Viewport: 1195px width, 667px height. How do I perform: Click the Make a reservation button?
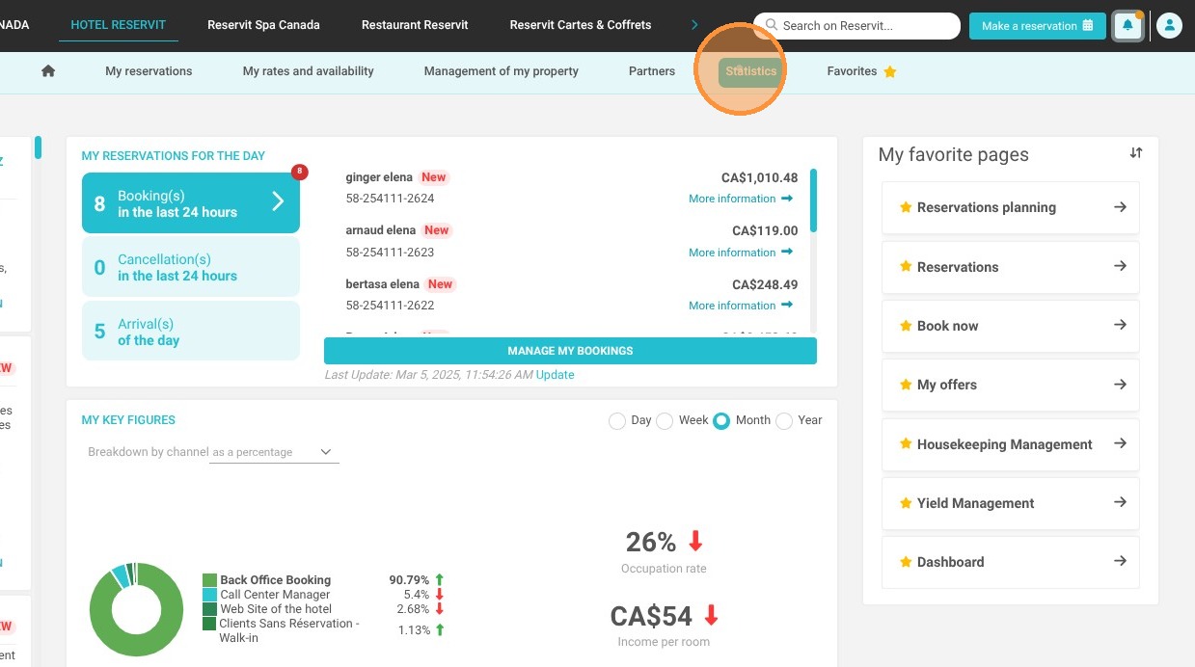coord(1037,26)
